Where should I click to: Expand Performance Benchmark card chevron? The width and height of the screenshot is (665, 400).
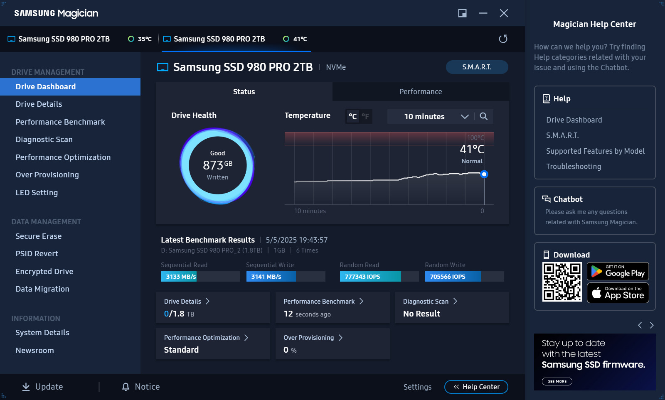[x=361, y=301]
